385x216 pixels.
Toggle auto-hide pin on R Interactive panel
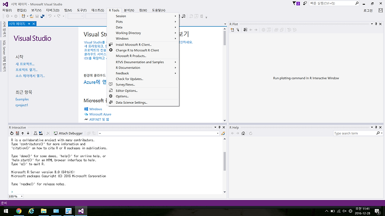[x=219, y=127]
